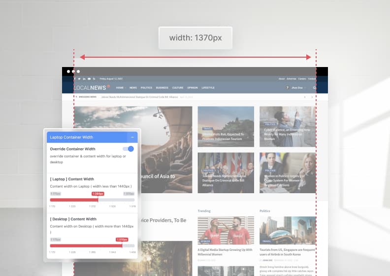Click the Advertise link in top bar

click(x=292, y=79)
